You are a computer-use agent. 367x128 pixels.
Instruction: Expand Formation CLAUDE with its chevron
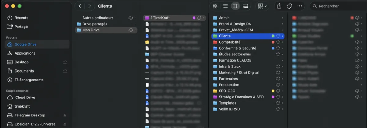pos(282,61)
